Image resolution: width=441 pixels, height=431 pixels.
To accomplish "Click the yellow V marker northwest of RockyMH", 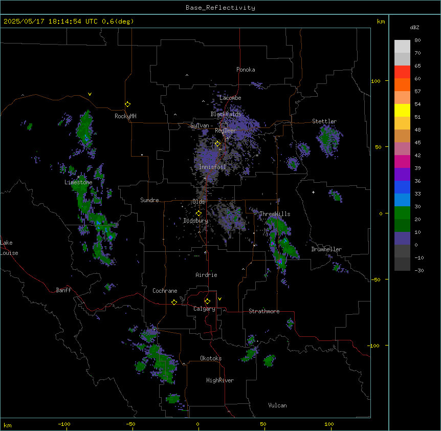I will point(90,94).
